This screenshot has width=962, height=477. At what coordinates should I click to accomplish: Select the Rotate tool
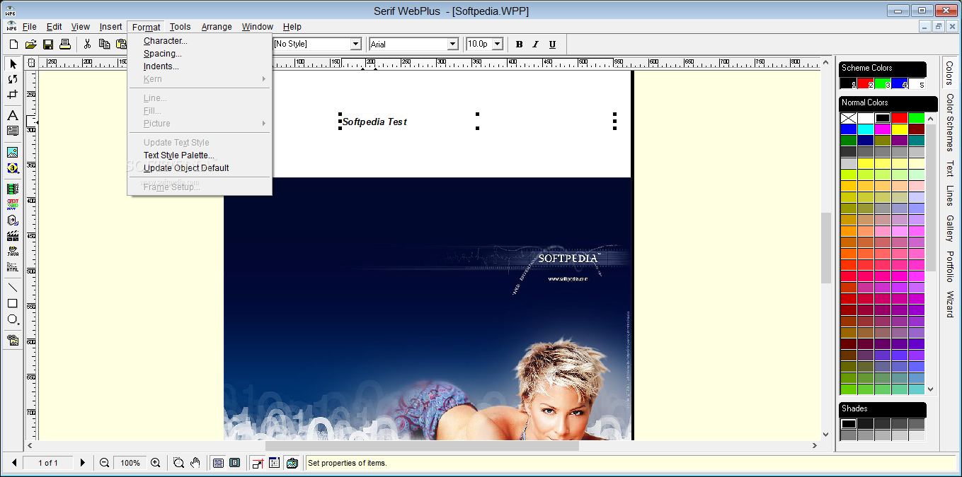pos(13,79)
